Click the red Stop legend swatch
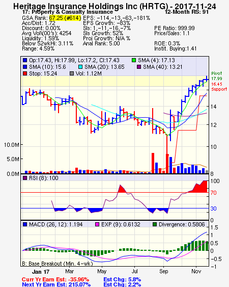Image resolution: width=229 pixels, height=287 pixels. coord(25,73)
